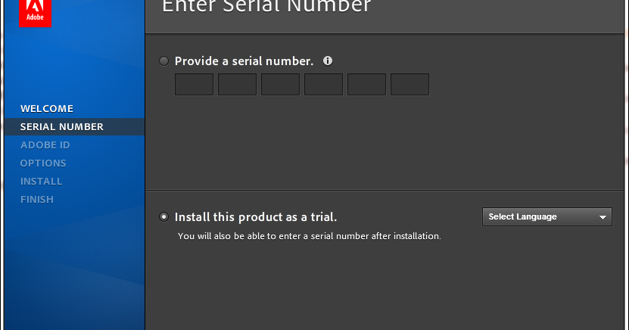
Task: Click the first serial number field
Action: (195, 84)
